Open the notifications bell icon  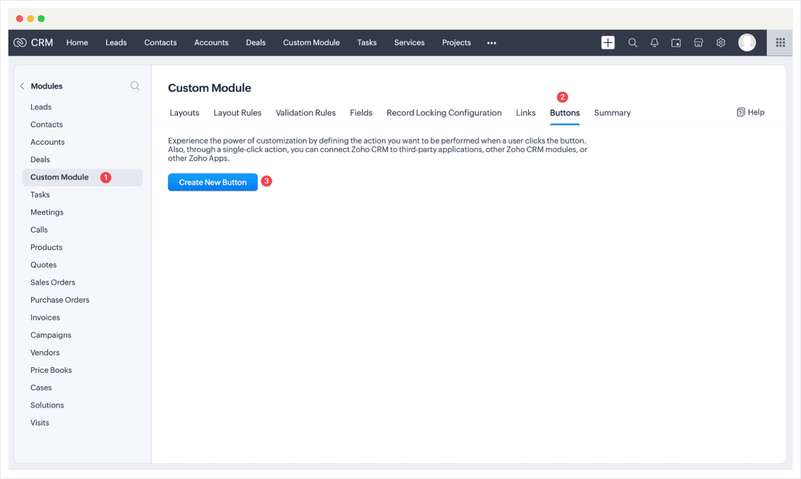pyautogui.click(x=654, y=43)
